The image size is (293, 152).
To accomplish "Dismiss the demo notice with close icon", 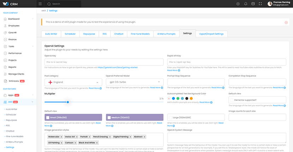I will coord(286,23).
